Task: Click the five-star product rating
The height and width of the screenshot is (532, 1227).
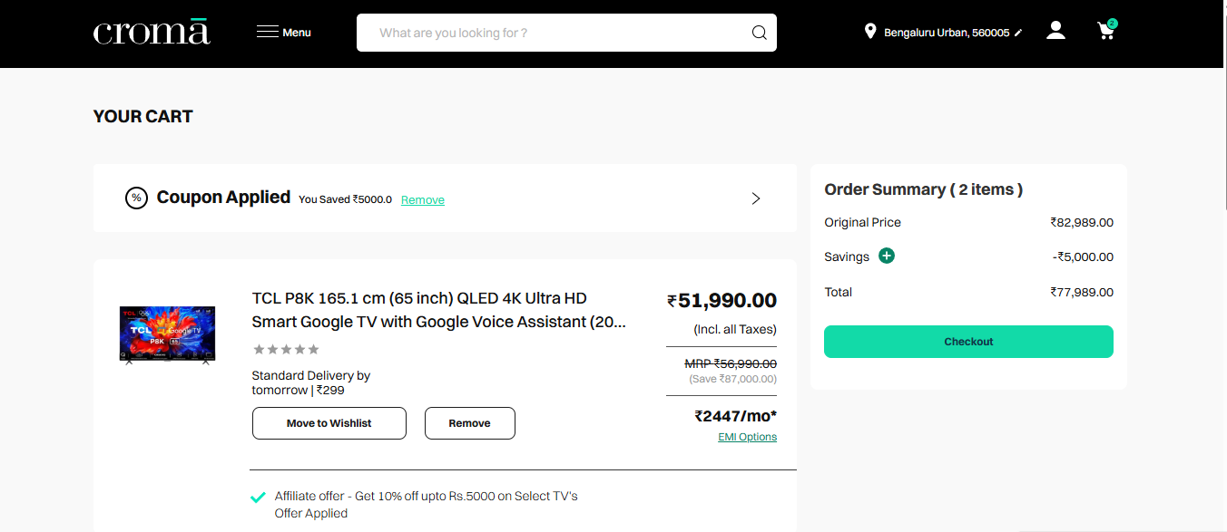Action: click(286, 350)
